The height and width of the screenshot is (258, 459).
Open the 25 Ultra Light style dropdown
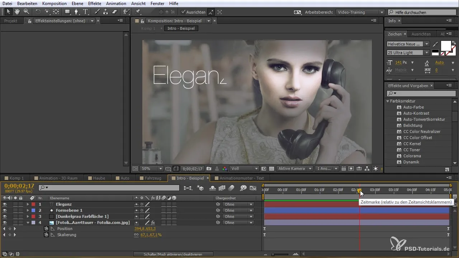[408, 53]
